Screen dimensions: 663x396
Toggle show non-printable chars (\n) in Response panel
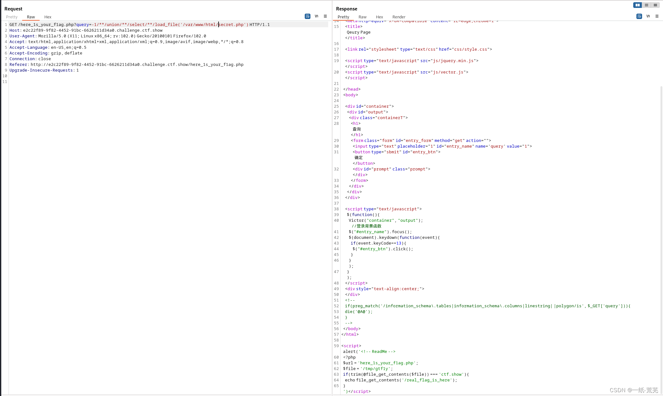coord(648,16)
